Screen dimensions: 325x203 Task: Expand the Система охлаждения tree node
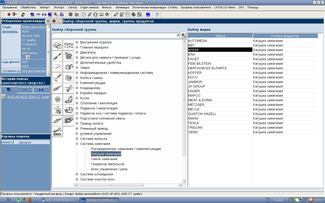[x=77, y=174]
